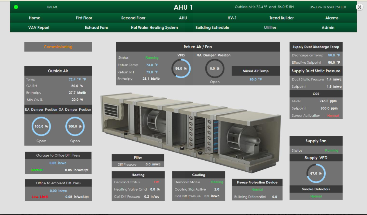This screenshot has width=367, height=215.
Task: Click OA RH value 56.0 %
Action: [x=77, y=86]
